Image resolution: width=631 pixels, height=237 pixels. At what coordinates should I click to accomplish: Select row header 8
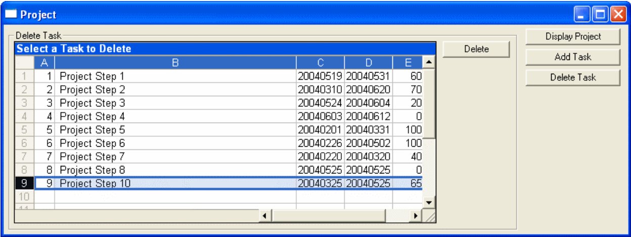coord(24,170)
